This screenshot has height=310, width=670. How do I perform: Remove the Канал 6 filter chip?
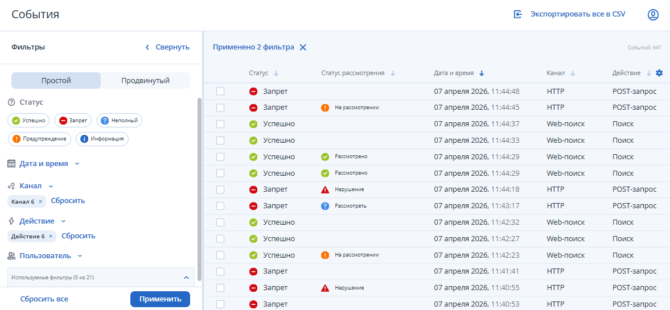coord(40,201)
